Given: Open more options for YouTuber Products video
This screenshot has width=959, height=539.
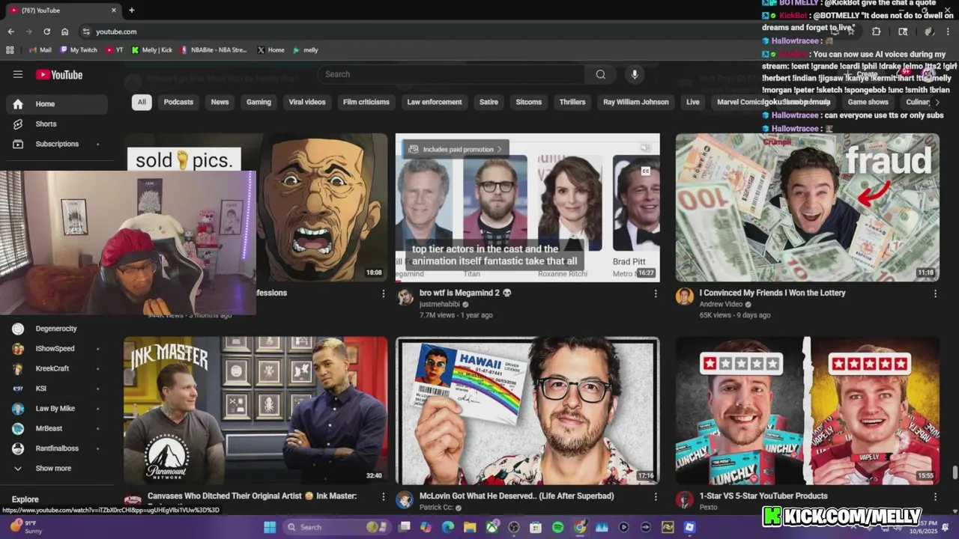Looking at the screenshot, I should coord(935,496).
